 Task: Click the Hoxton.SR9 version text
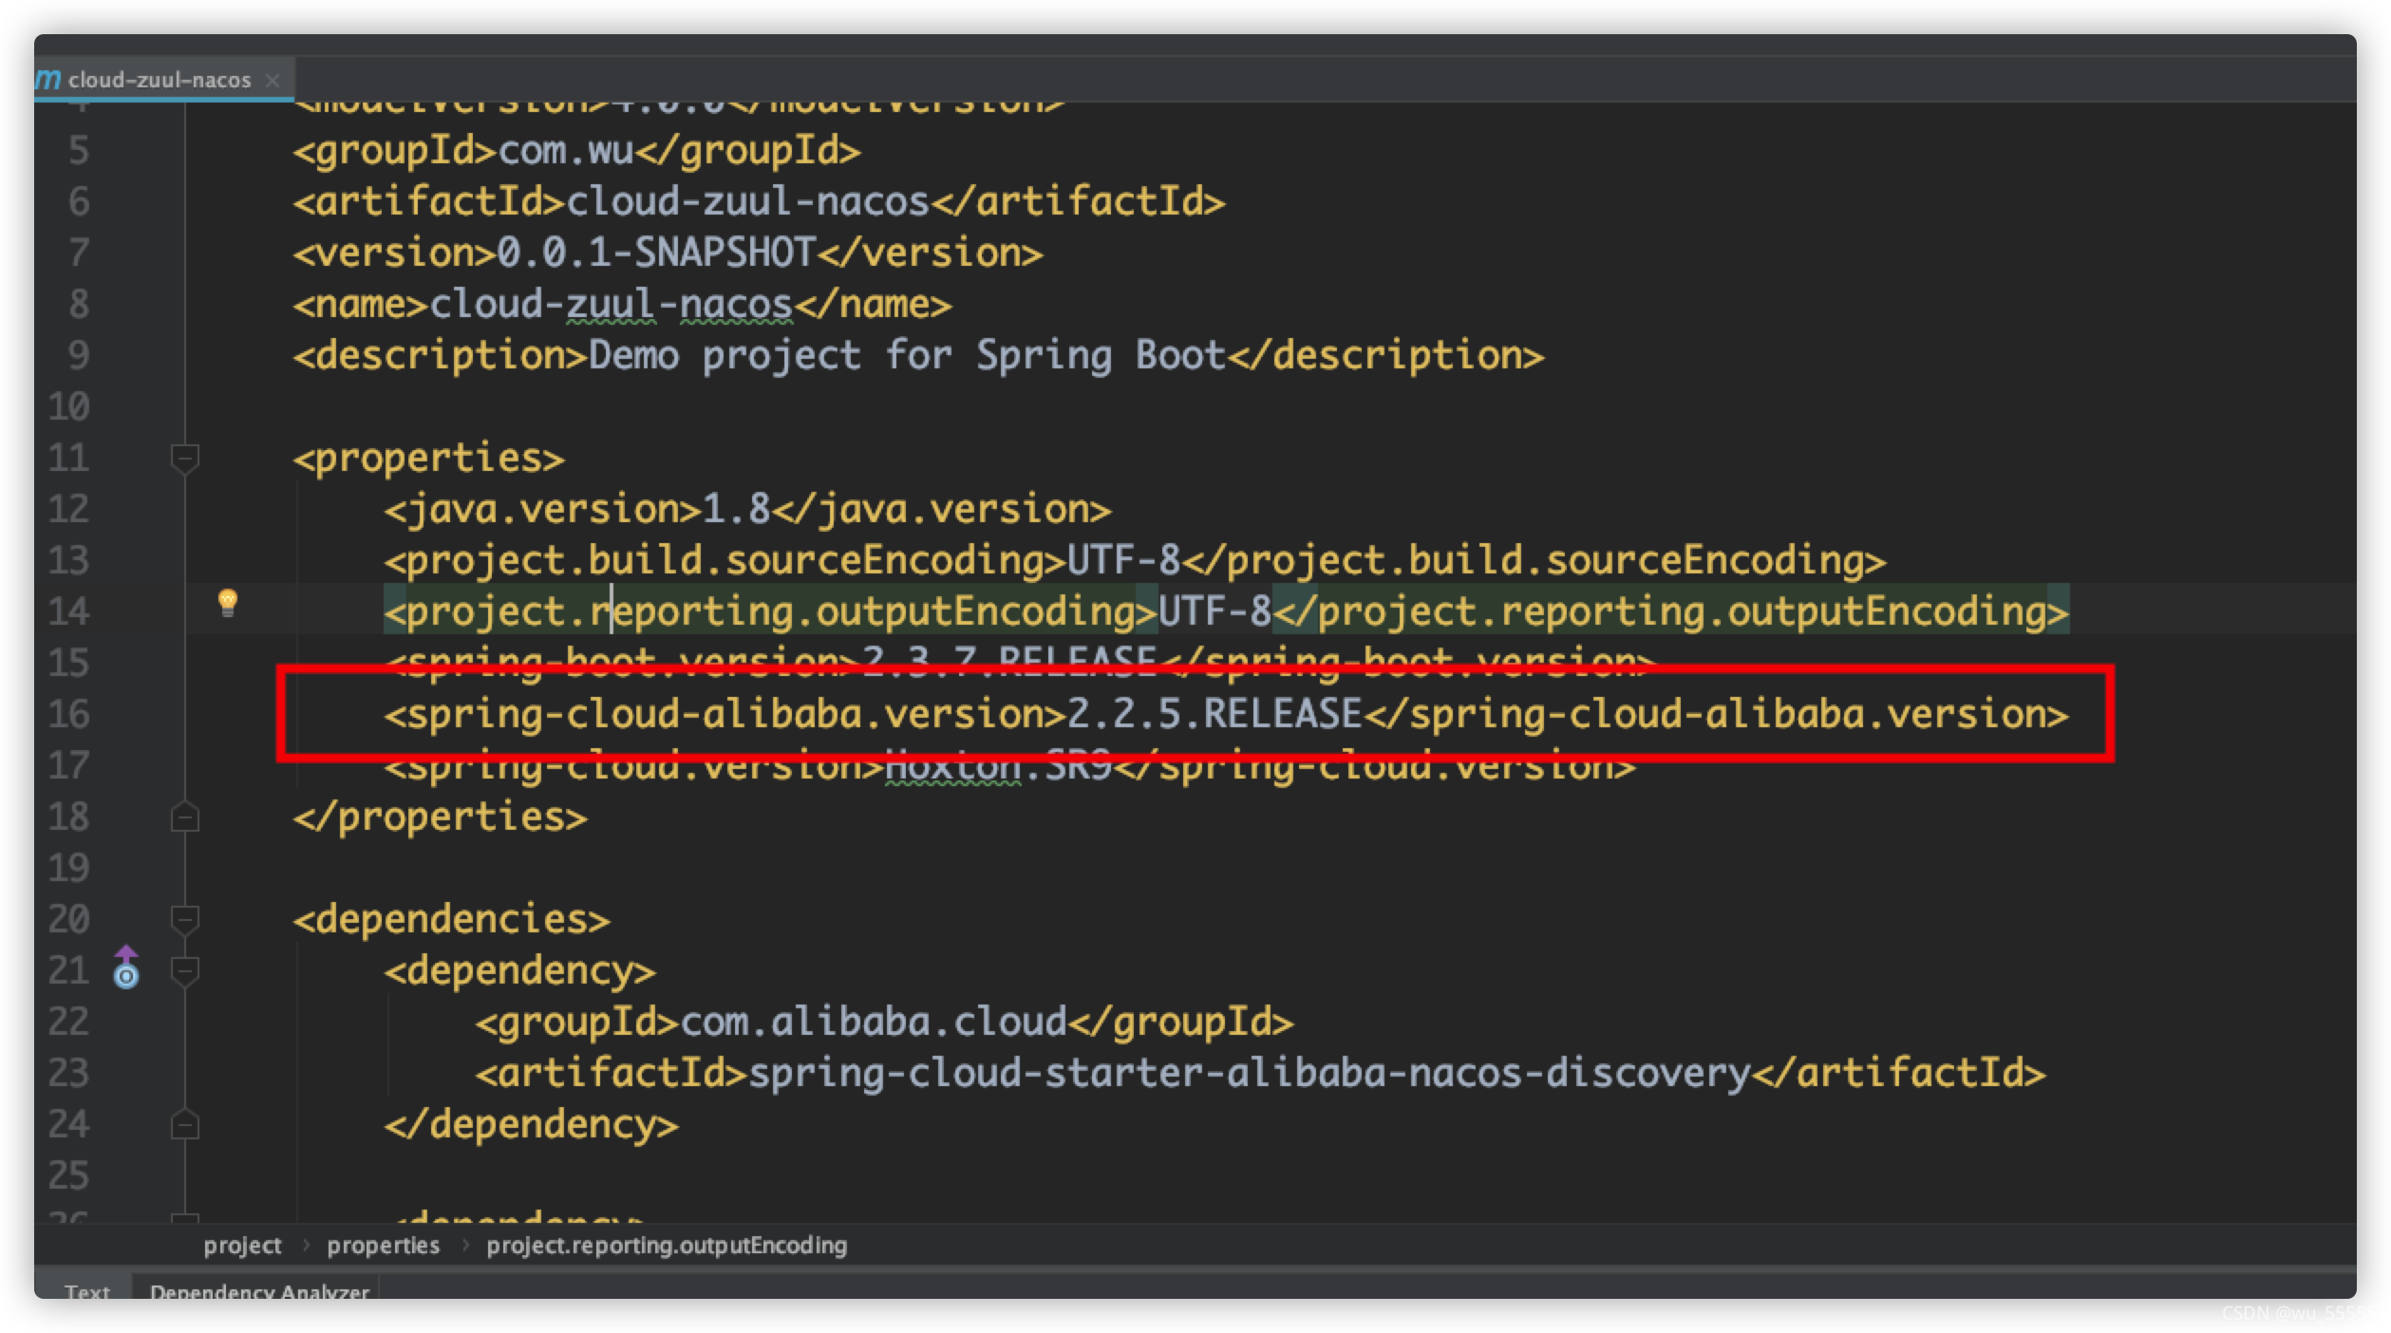(997, 765)
